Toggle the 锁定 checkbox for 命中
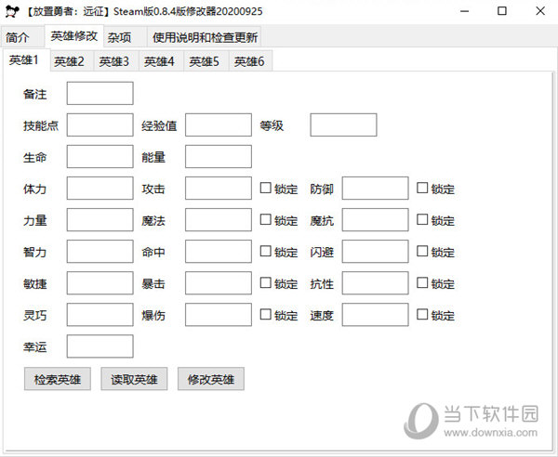This screenshot has height=457, width=558. (265, 251)
